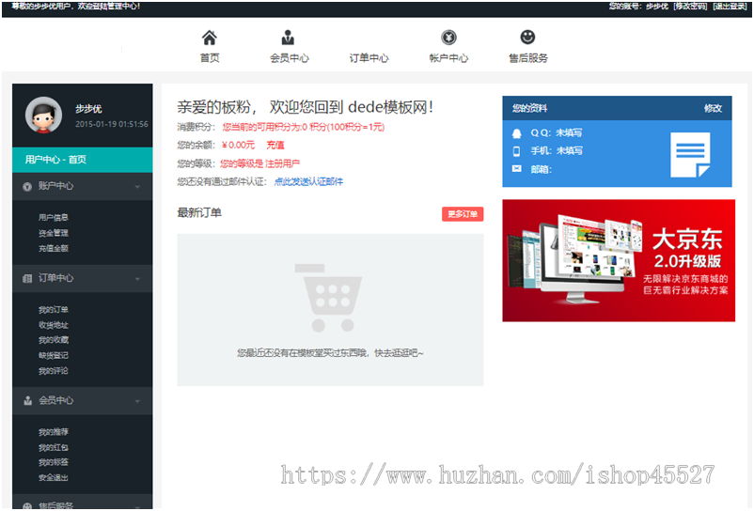The width and height of the screenshot is (754, 511).
Task: Open the 首页 home icon
Action: pyautogui.click(x=209, y=37)
